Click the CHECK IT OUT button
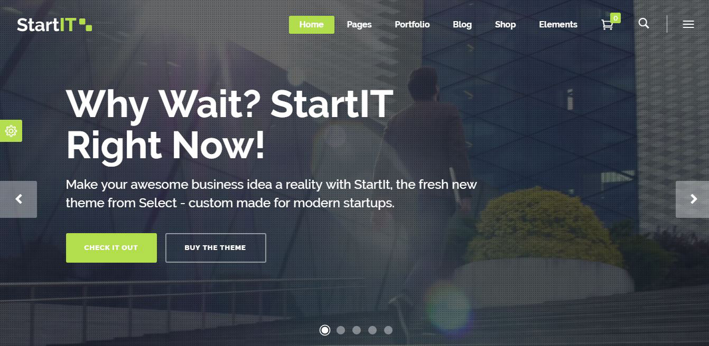 click(111, 248)
